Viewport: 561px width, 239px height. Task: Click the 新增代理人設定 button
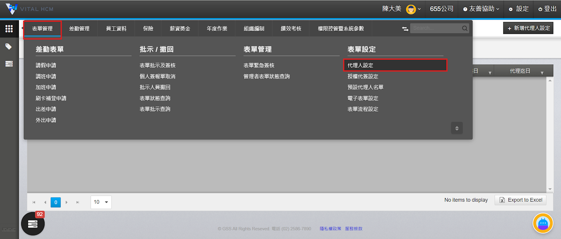coord(528,28)
